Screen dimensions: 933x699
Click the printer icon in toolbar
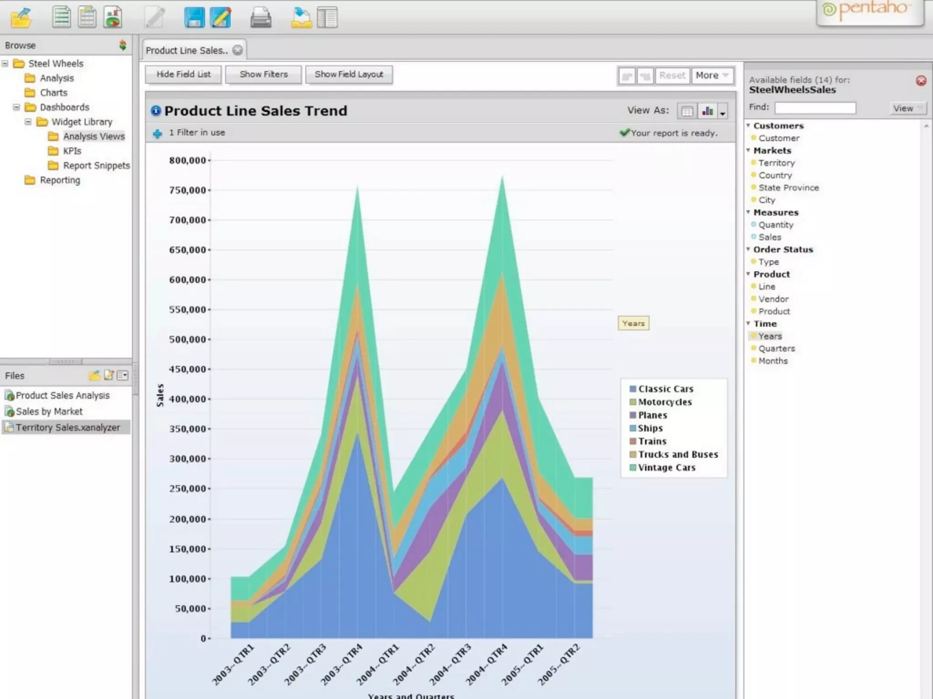261,18
